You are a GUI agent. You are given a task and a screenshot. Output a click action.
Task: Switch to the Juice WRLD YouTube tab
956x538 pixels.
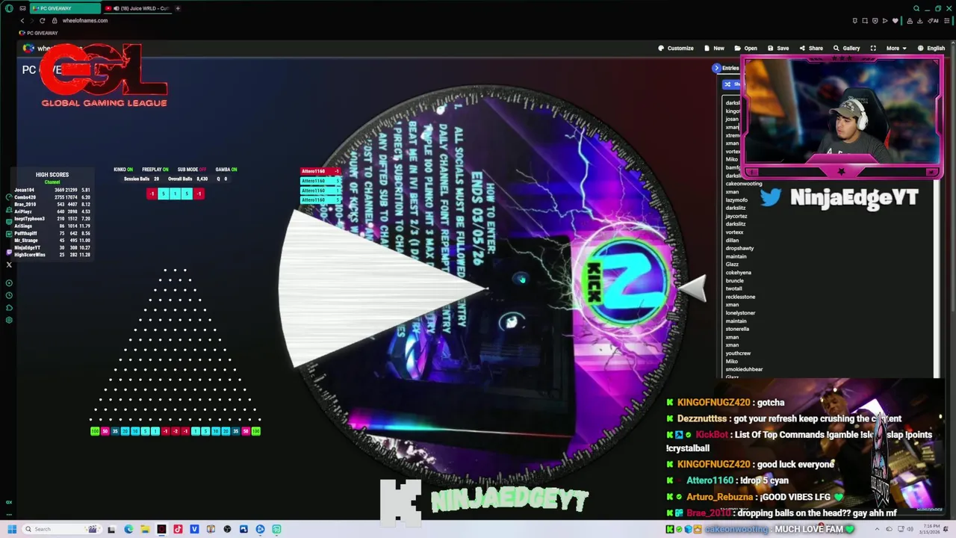tap(137, 8)
